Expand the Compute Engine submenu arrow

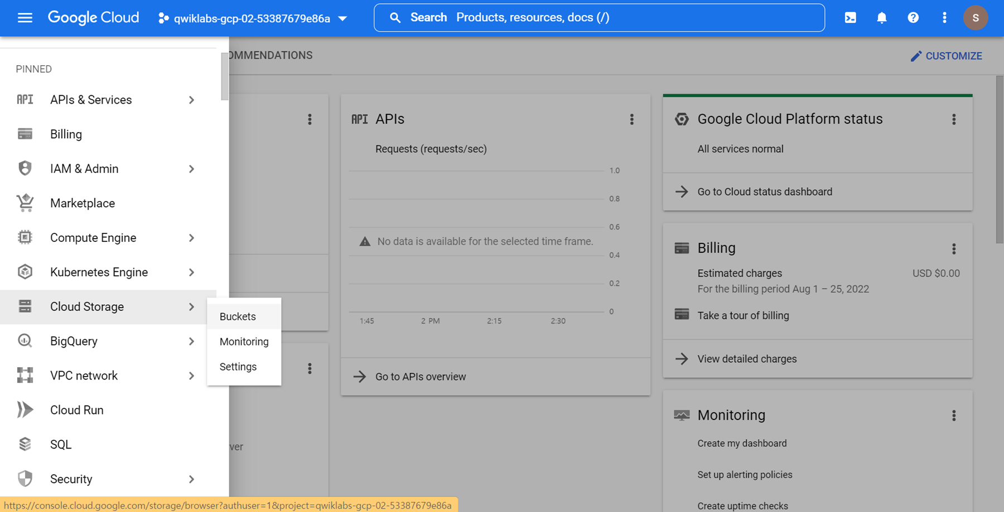(191, 238)
